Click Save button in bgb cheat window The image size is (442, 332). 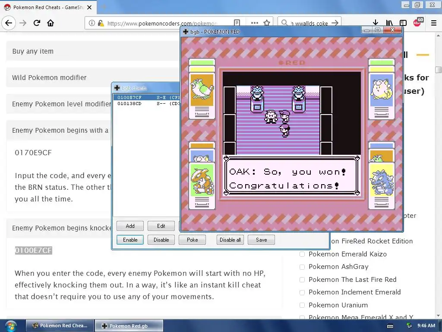click(x=261, y=239)
